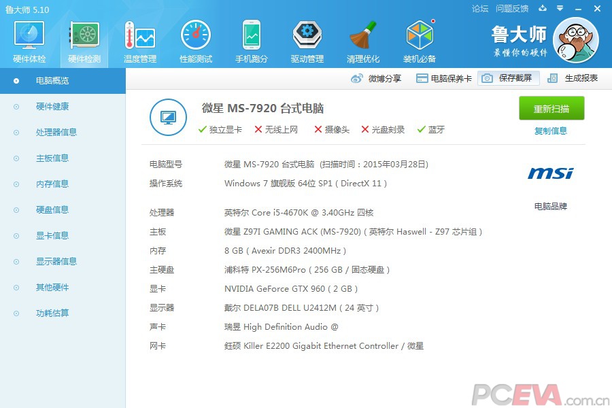Open 驱动管理 driver management
This screenshot has height=408, width=612.
(x=307, y=42)
